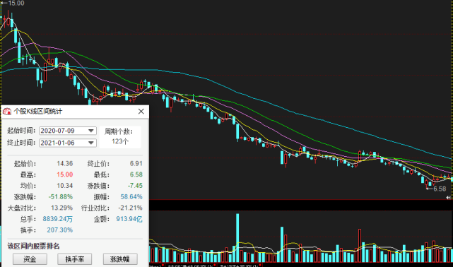Image resolution: width=453 pixels, height=267 pixels.
Task: Click the red logo icon in the dialog title
Action: click(6, 112)
